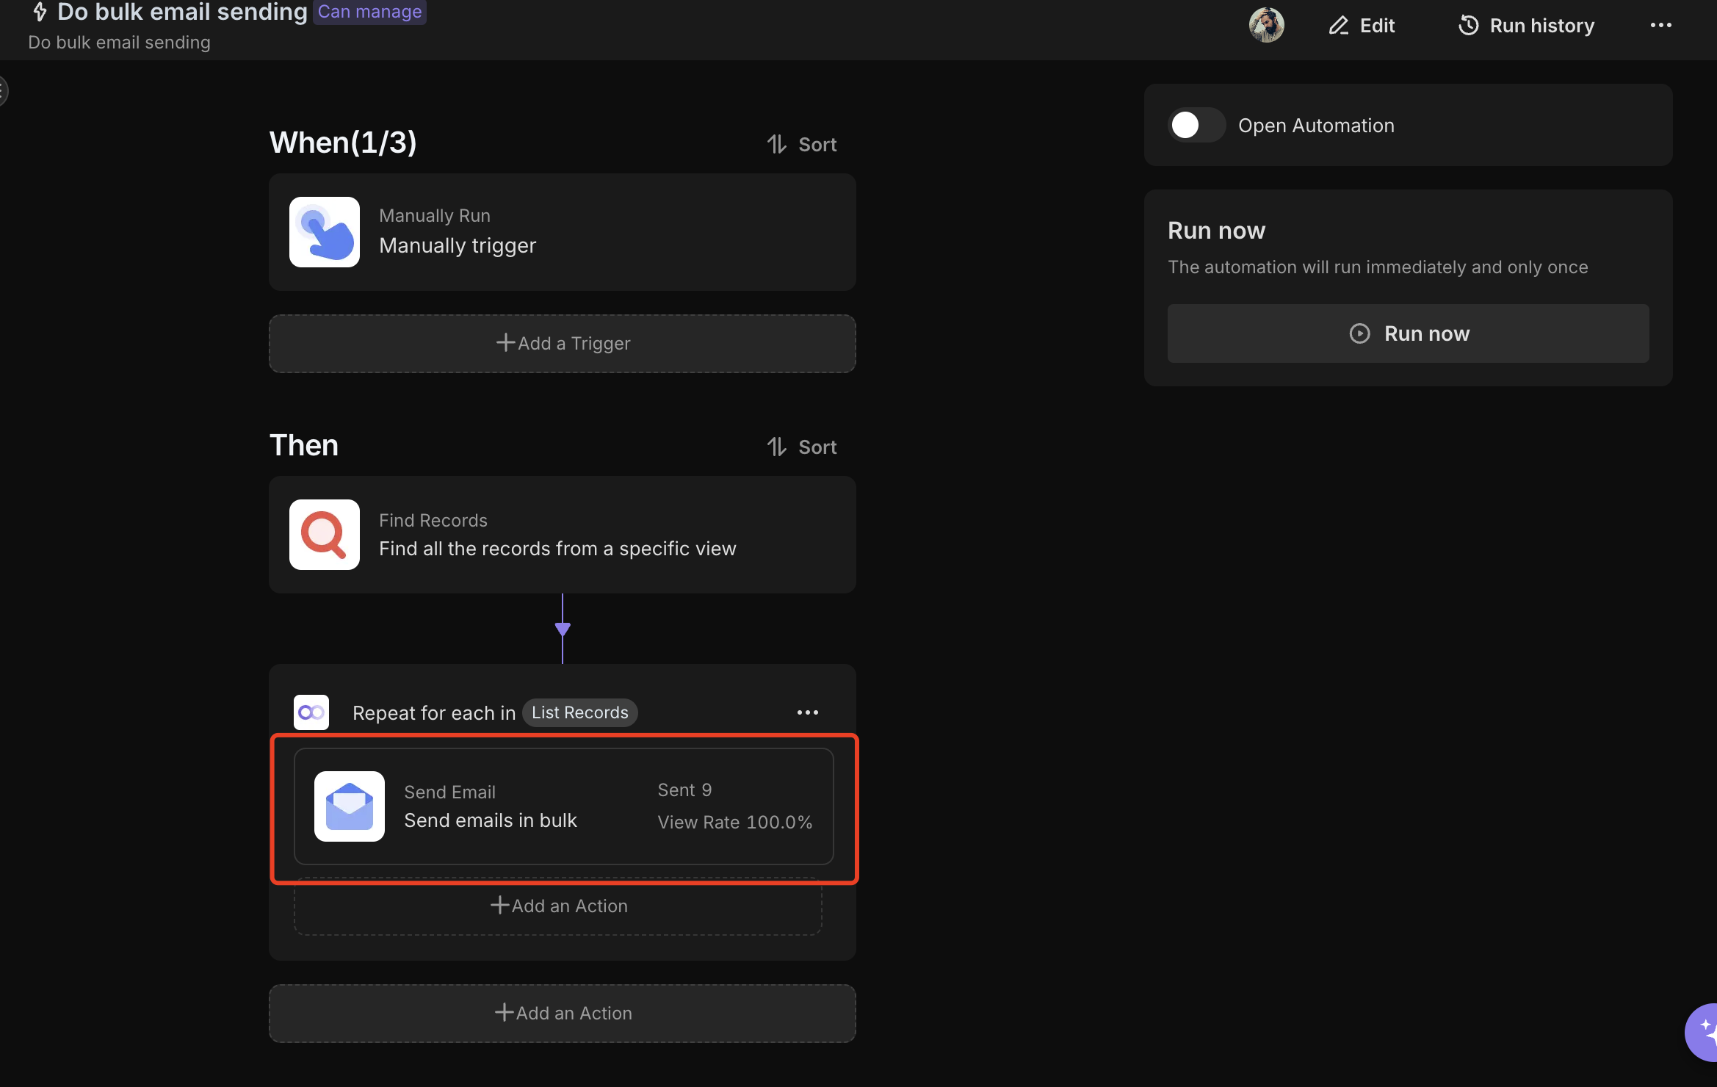Screen dimensions: 1717x1087
Task: Expand the List Records badge dropdown
Action: coord(579,712)
